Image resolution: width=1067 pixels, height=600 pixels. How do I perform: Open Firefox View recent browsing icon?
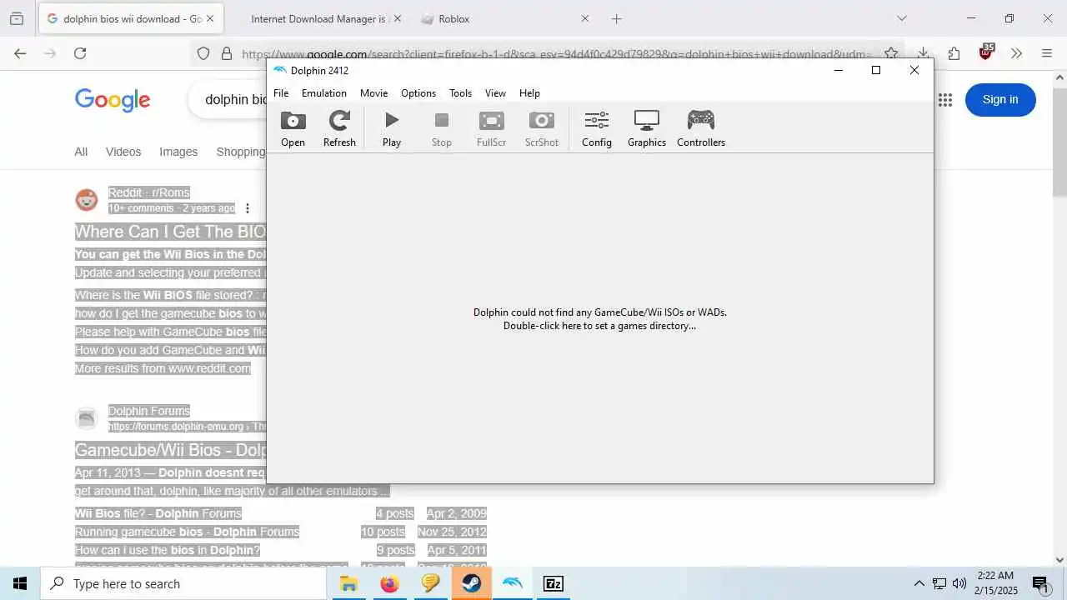[17, 18]
